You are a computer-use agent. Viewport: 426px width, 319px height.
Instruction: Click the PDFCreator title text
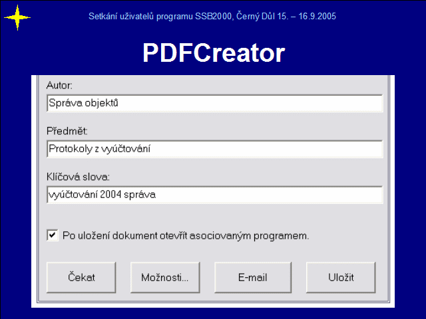point(214,53)
